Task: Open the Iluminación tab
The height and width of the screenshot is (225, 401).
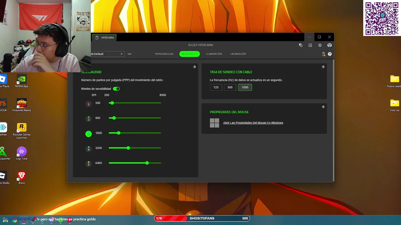Action: point(214,54)
